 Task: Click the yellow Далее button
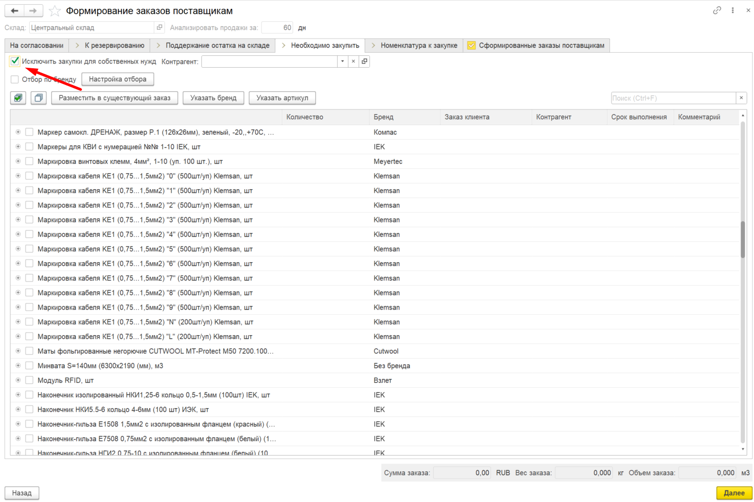[x=734, y=493]
